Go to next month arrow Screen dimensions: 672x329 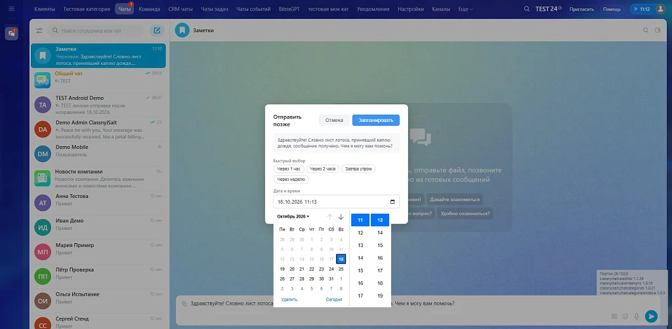[341, 217]
